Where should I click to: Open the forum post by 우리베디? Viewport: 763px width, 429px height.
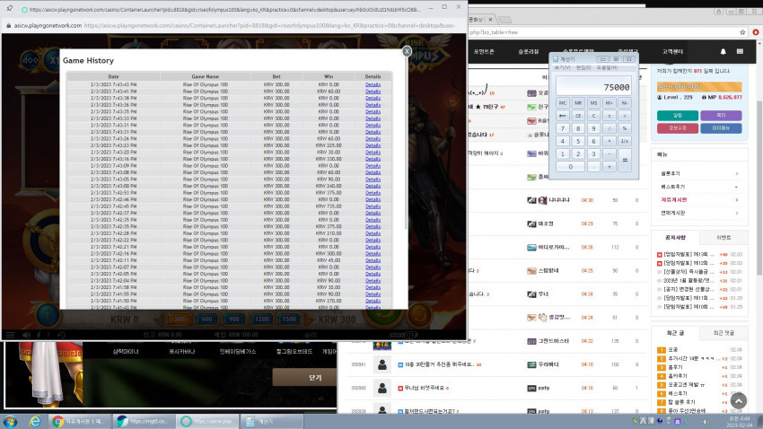[440, 364]
